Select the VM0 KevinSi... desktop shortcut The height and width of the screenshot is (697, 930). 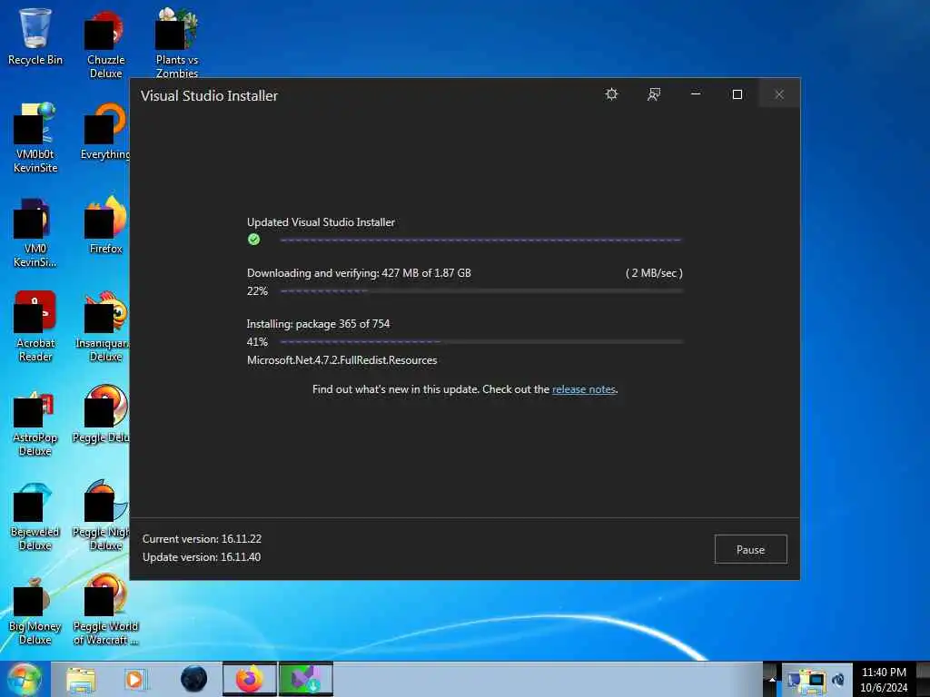(x=35, y=232)
